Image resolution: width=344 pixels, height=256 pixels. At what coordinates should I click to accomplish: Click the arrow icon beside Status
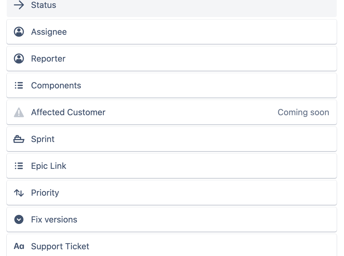pyautogui.click(x=19, y=5)
